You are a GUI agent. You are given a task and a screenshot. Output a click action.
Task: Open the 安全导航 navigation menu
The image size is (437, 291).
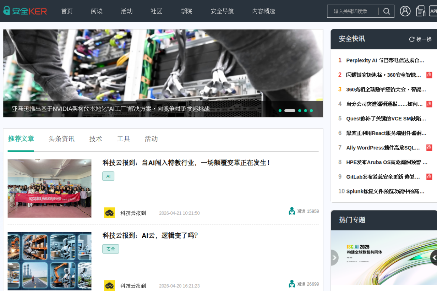point(222,11)
